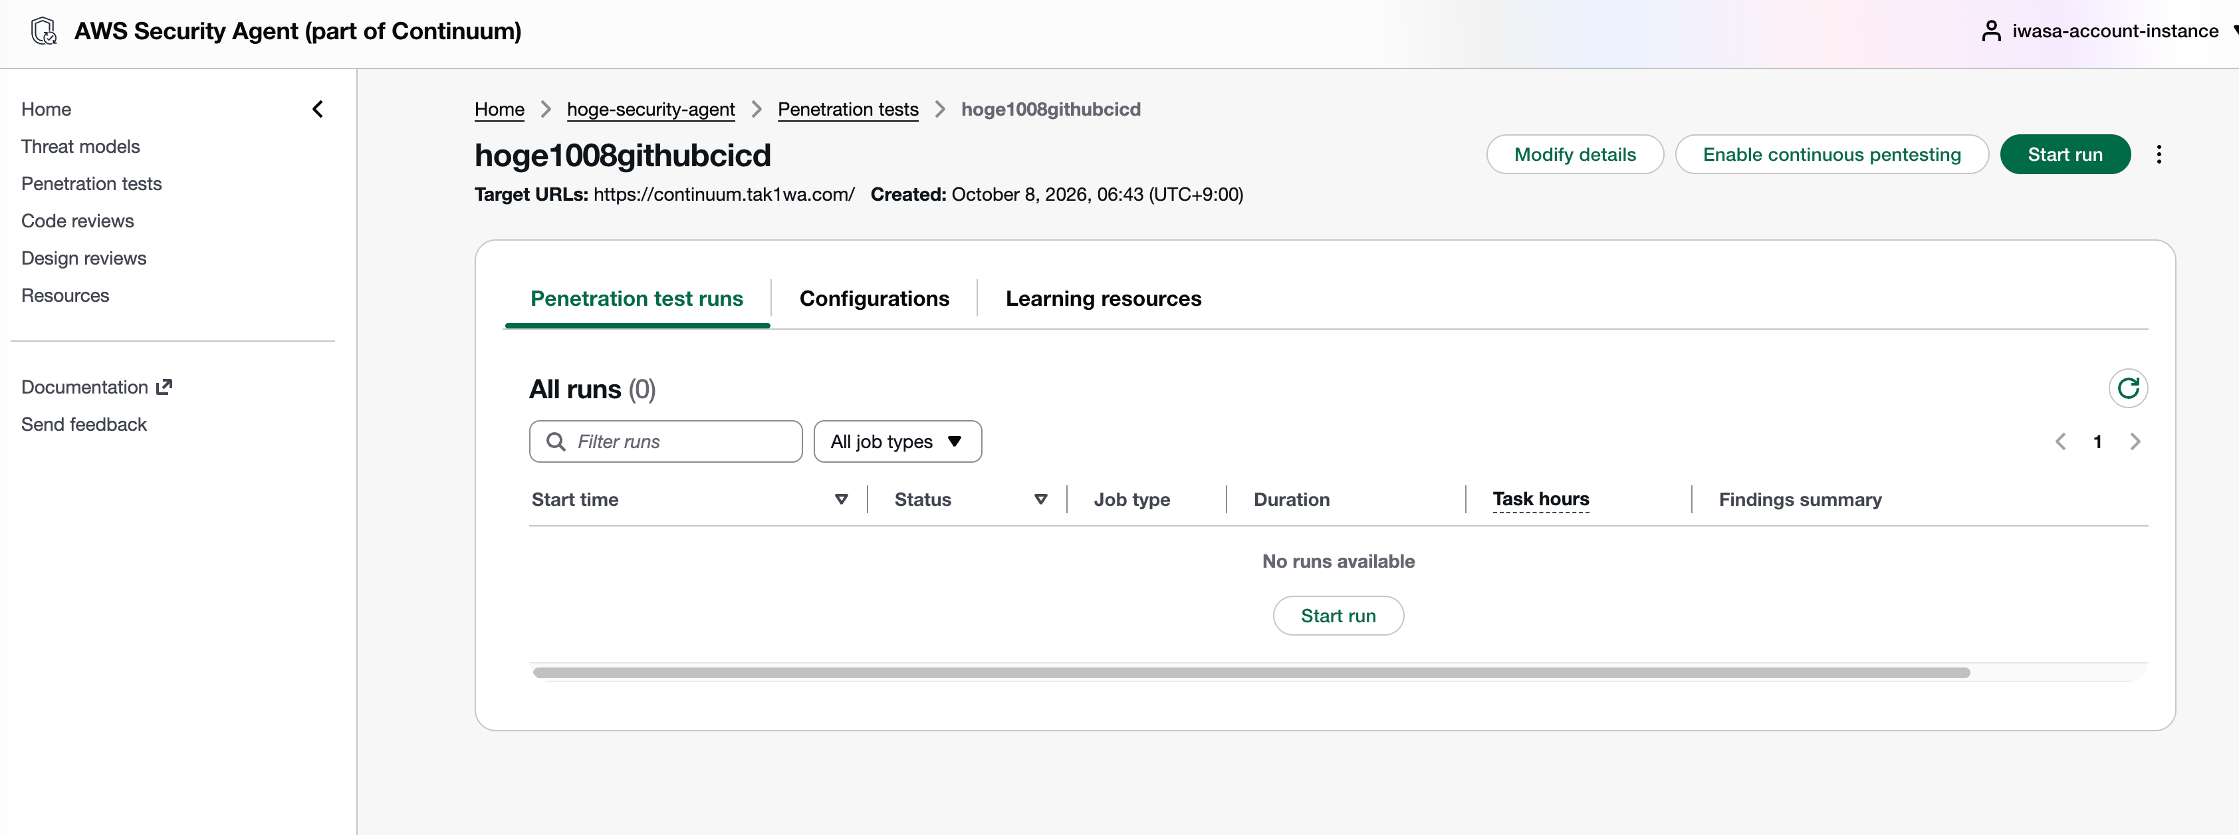Click the horizontal scrollbar under the table
Image resolution: width=2239 pixels, height=835 pixels.
[x=1250, y=673]
